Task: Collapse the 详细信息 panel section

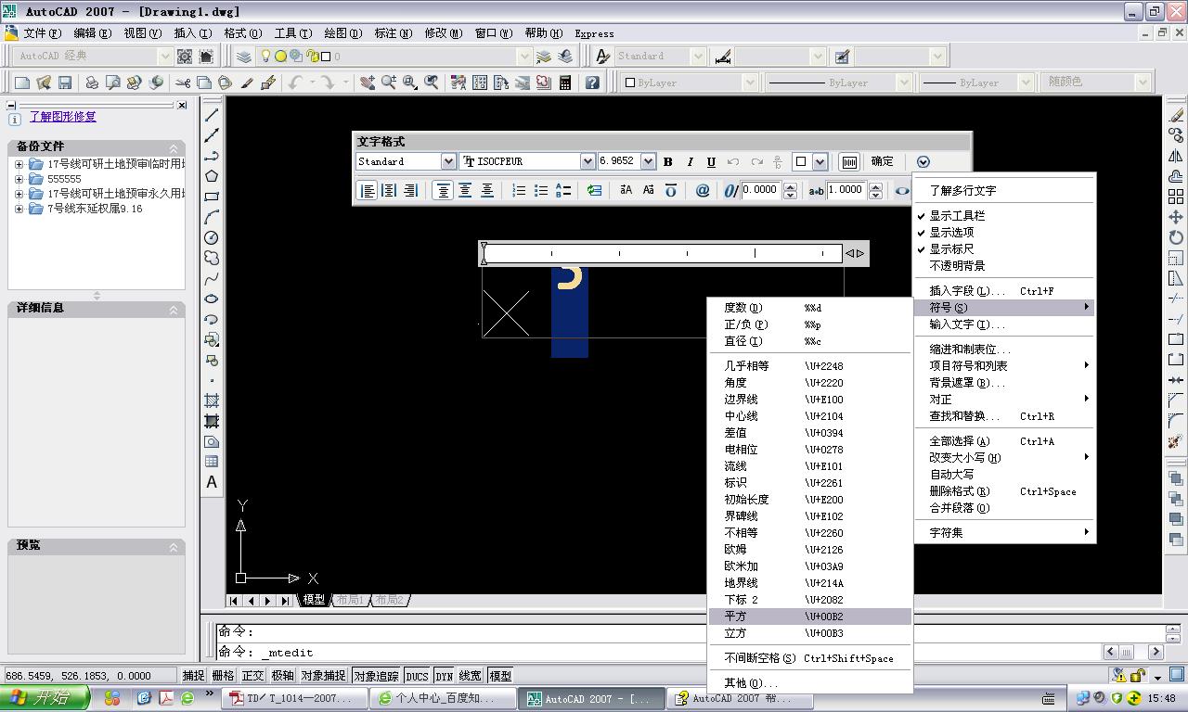Action: (174, 308)
